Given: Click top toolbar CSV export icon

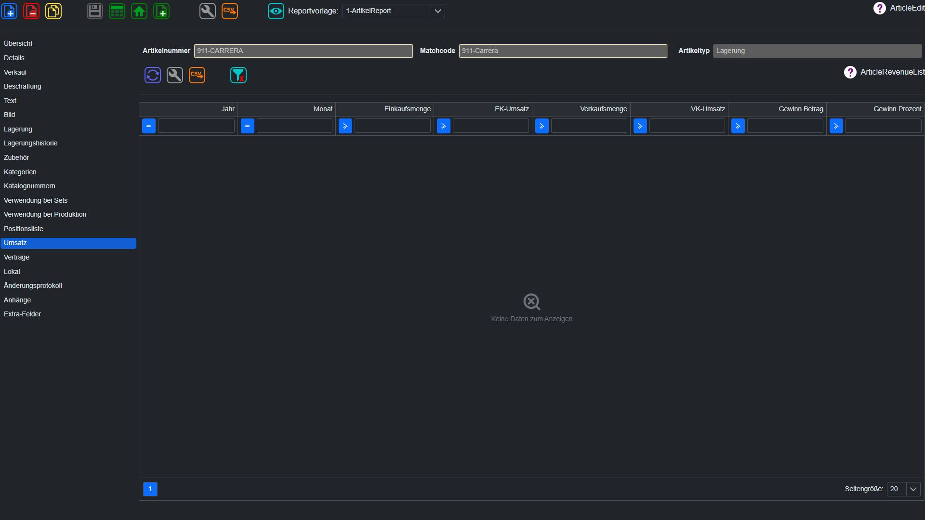Looking at the screenshot, I should pos(230,11).
